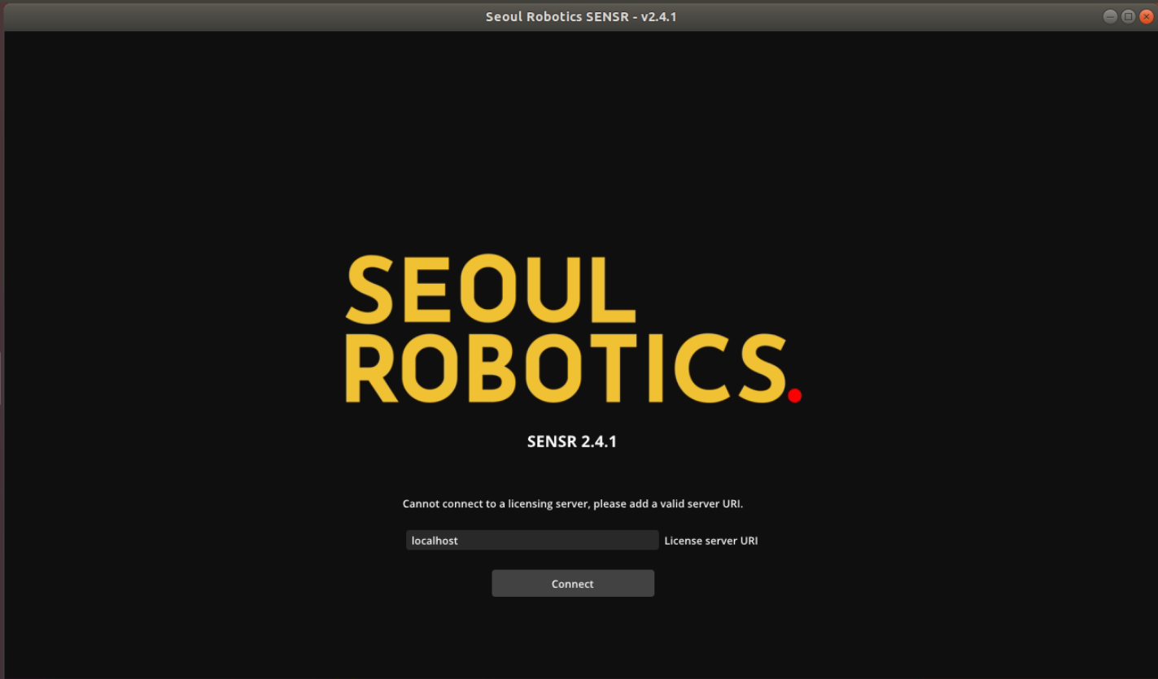This screenshot has width=1158, height=679.
Task: Focus the License server URI input field
Action: coord(532,540)
